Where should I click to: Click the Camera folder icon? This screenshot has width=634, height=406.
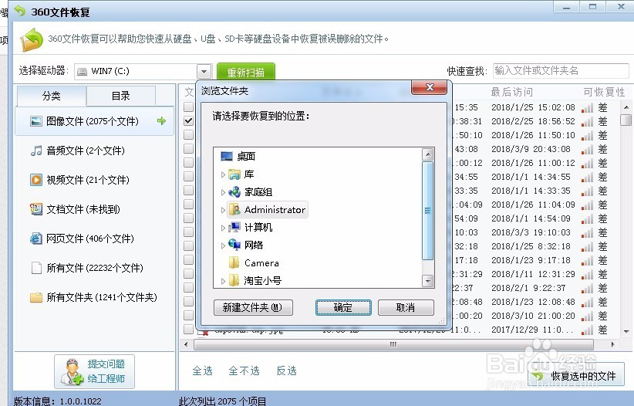pos(234,262)
